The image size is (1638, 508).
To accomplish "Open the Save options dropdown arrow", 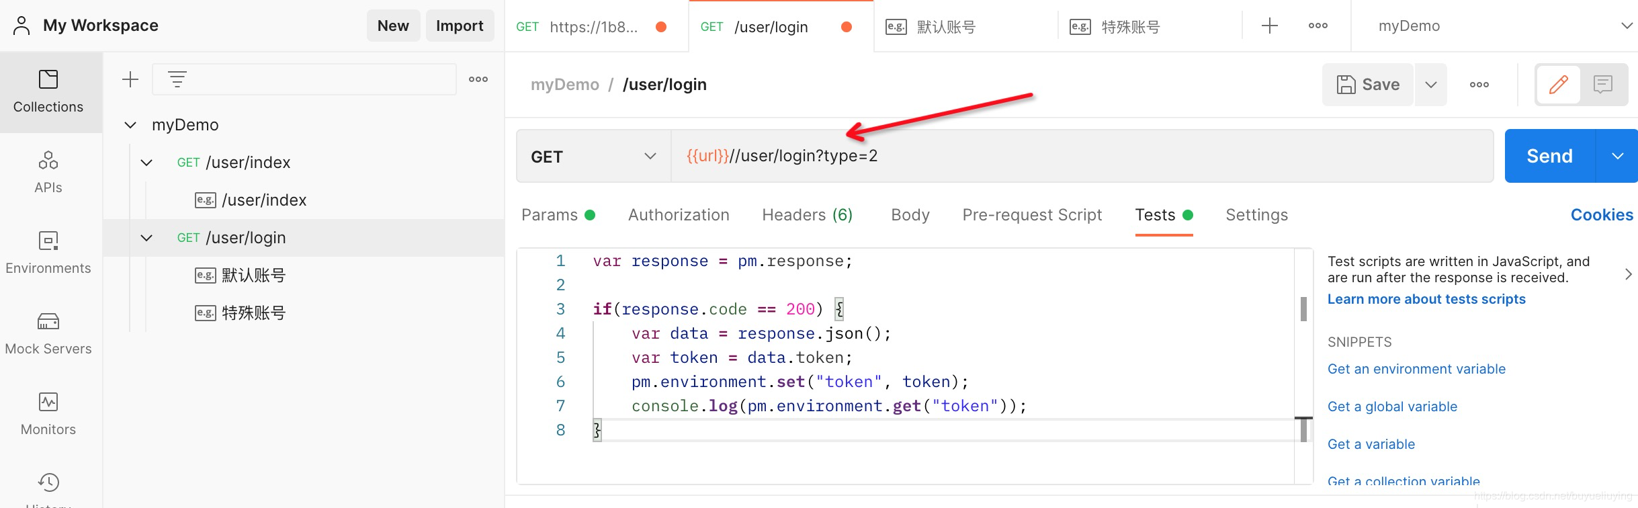I will pos(1431,85).
